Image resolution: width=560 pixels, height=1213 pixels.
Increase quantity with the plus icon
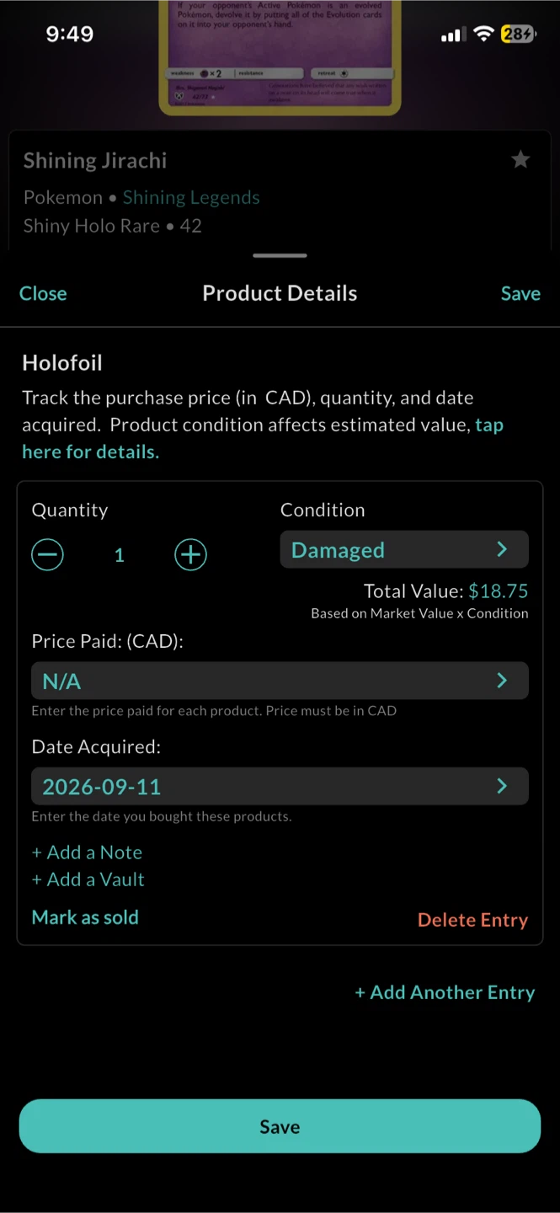[190, 554]
